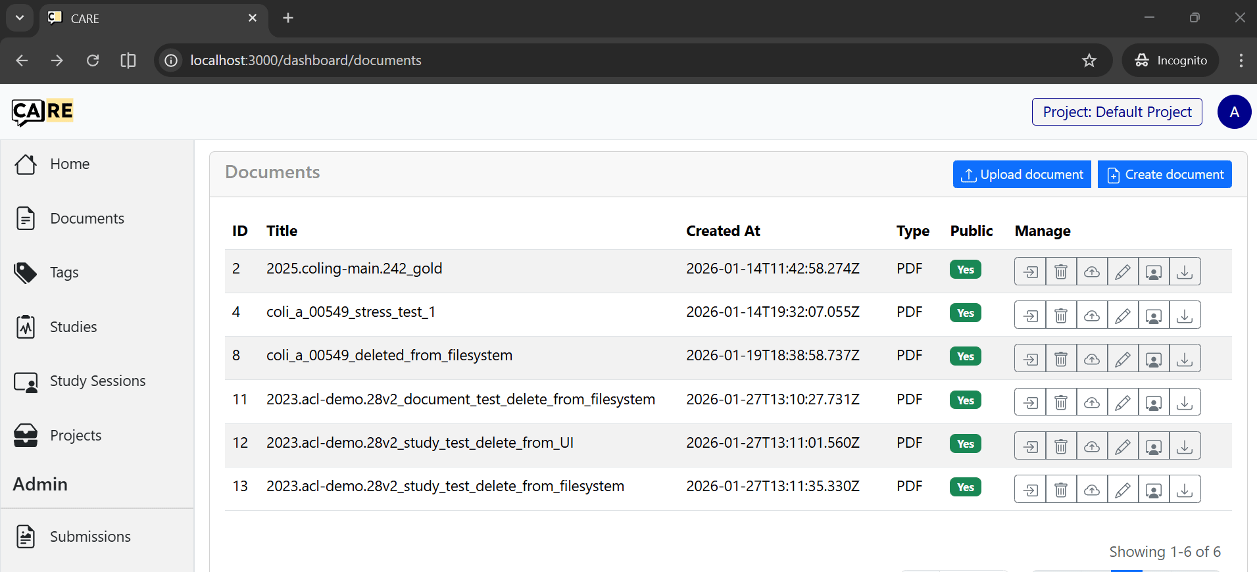Click the Create document button
1257x572 pixels.
[1164, 174]
